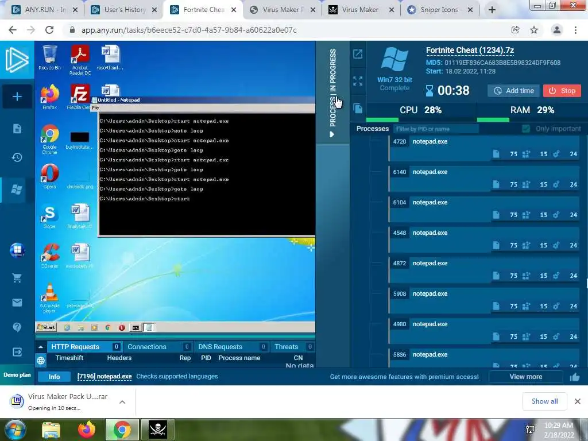Click the copy clipboard icon beside sandbox
Viewport: 588px width, 441px height.
click(x=358, y=109)
